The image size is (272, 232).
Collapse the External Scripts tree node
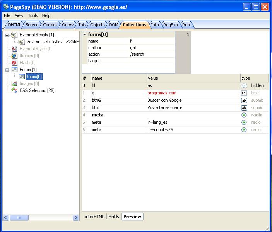(7, 35)
